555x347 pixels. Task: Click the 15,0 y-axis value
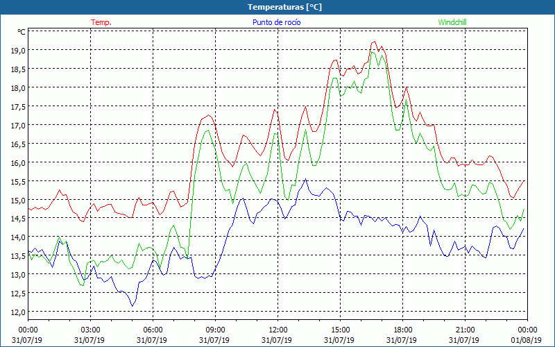pyautogui.click(x=18, y=201)
